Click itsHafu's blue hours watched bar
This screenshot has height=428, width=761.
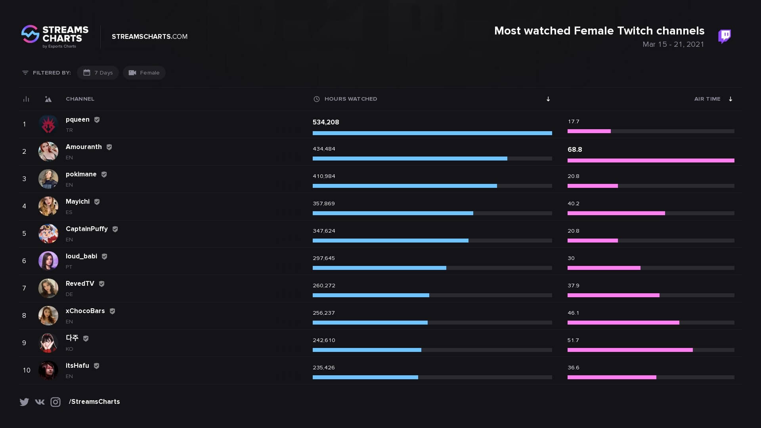[x=365, y=377]
